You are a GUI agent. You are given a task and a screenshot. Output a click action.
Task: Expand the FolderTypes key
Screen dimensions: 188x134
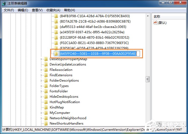click(x=41, y=86)
